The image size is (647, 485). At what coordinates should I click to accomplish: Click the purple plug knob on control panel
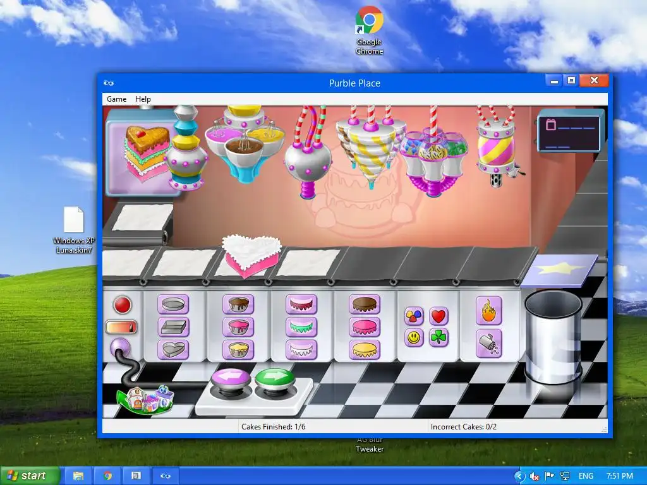click(121, 347)
